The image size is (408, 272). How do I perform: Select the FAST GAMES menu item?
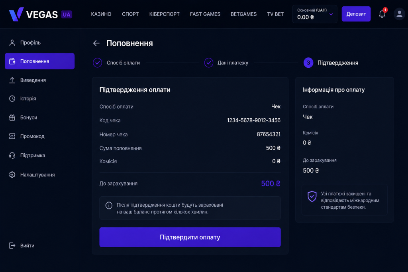pos(205,14)
